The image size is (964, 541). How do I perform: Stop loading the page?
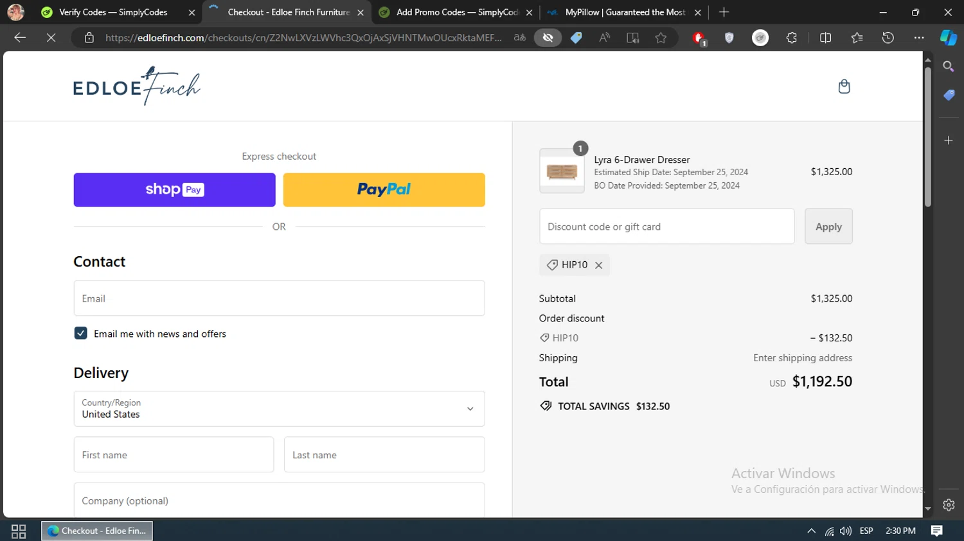pos(51,38)
